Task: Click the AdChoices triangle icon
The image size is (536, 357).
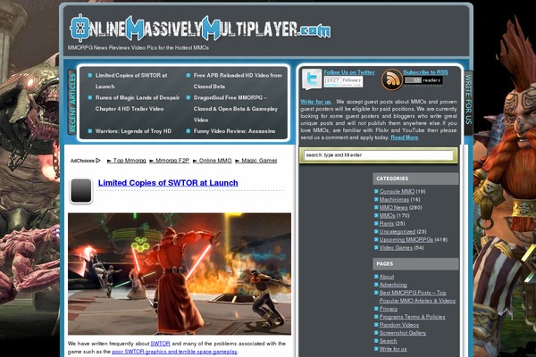Action: pos(98,161)
